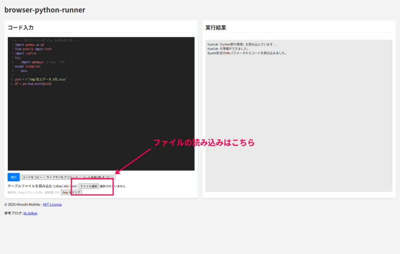Open the itc.tokyo blog link
The image size is (400, 254).
pos(30,213)
